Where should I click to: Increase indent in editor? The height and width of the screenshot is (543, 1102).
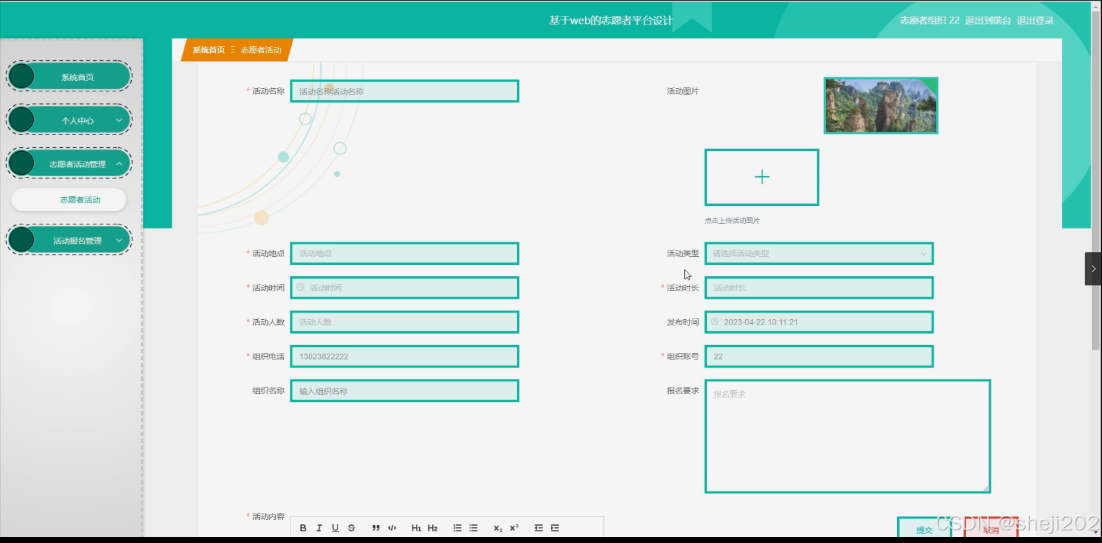pos(555,528)
